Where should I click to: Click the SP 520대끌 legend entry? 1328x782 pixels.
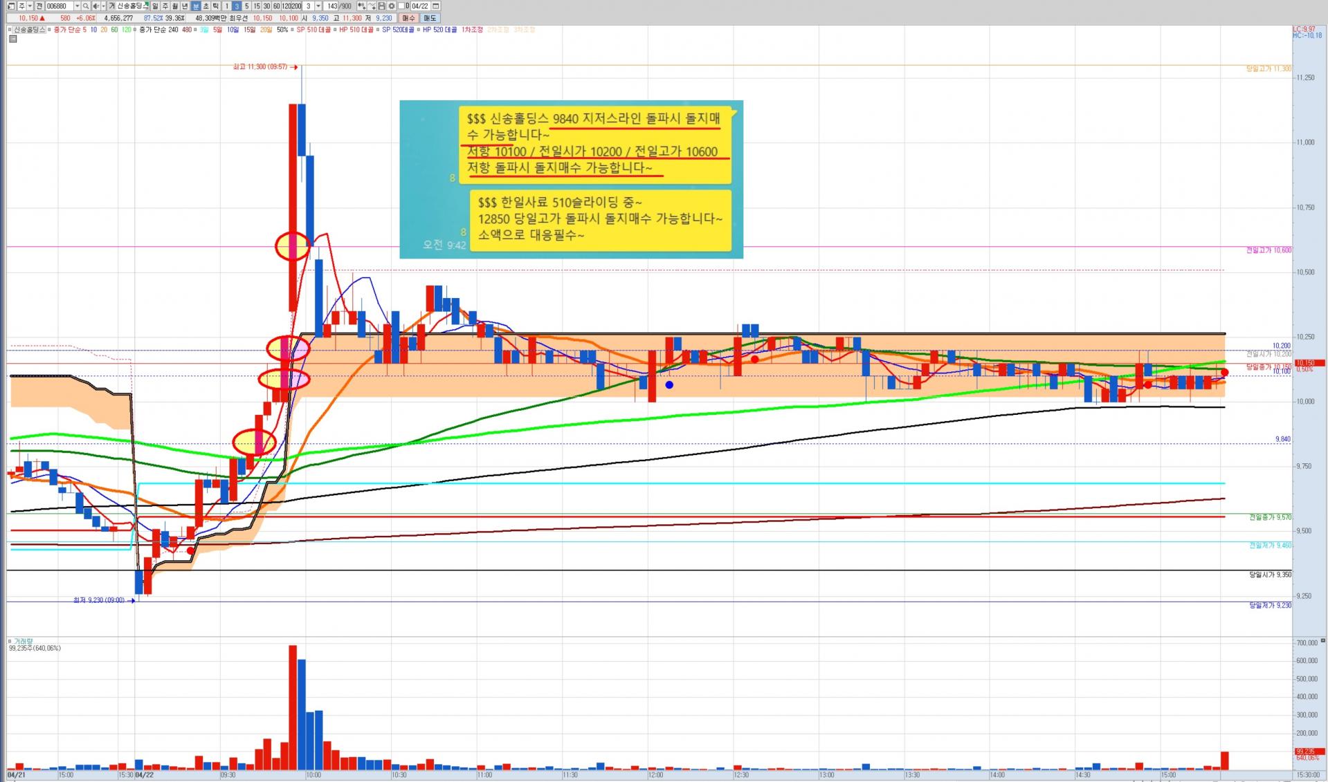point(398,30)
